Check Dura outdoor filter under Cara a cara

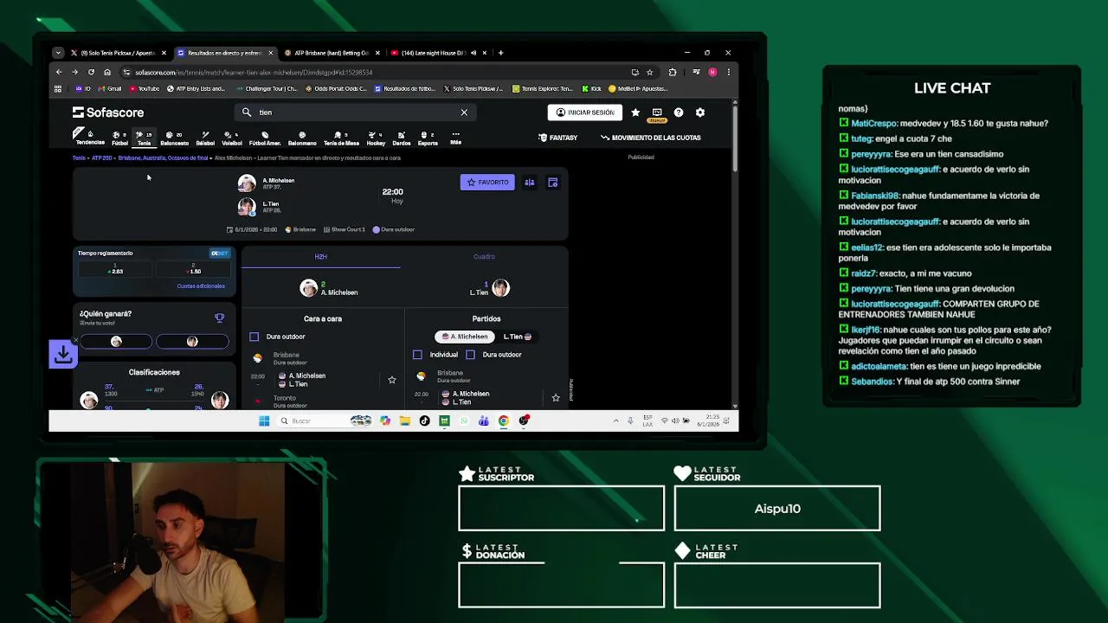point(254,337)
